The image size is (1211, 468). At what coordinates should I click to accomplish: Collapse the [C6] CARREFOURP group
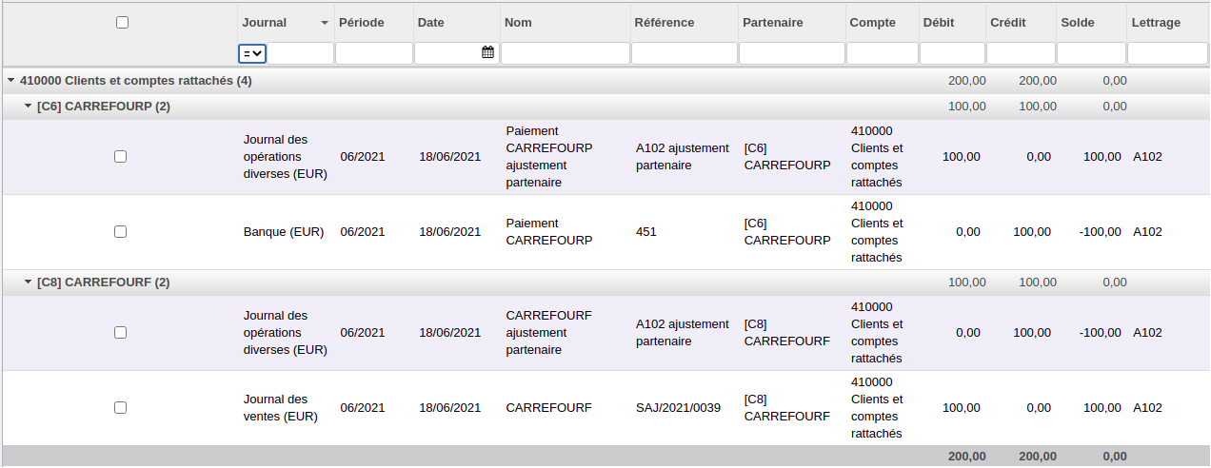pyautogui.click(x=28, y=107)
